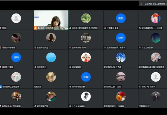Open the live video tile of 县总工会陈秀霞

pos(51,18)
